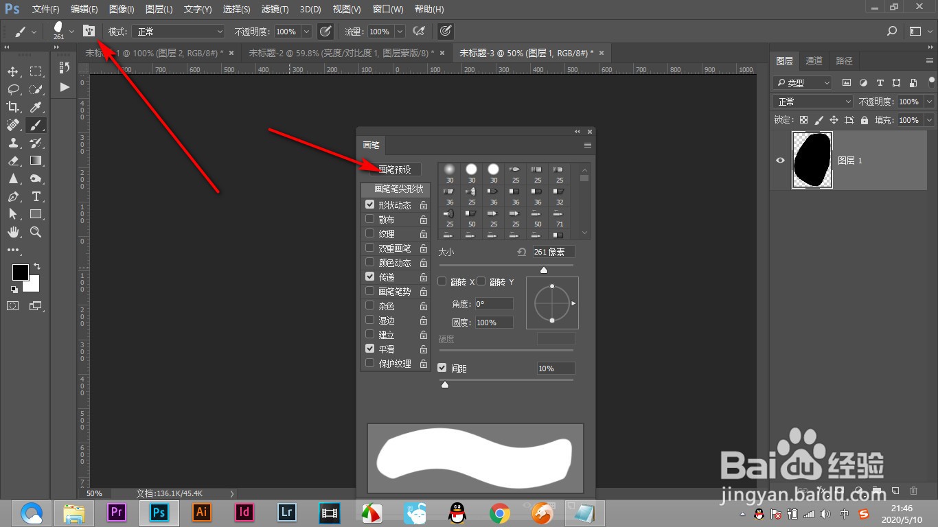The image size is (938, 527).
Task: Click the 261 像素 size field
Action: pos(553,252)
